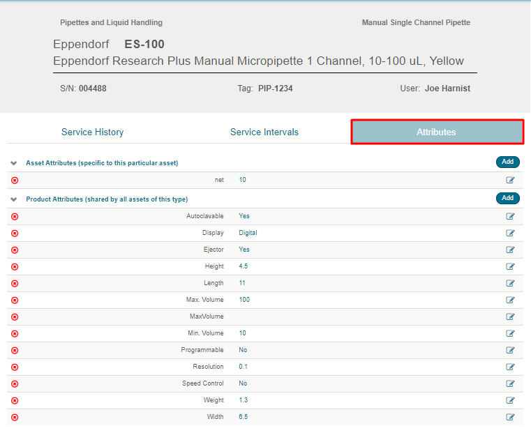Delete the Width attribute
This screenshot has width=531, height=435.
click(15, 418)
